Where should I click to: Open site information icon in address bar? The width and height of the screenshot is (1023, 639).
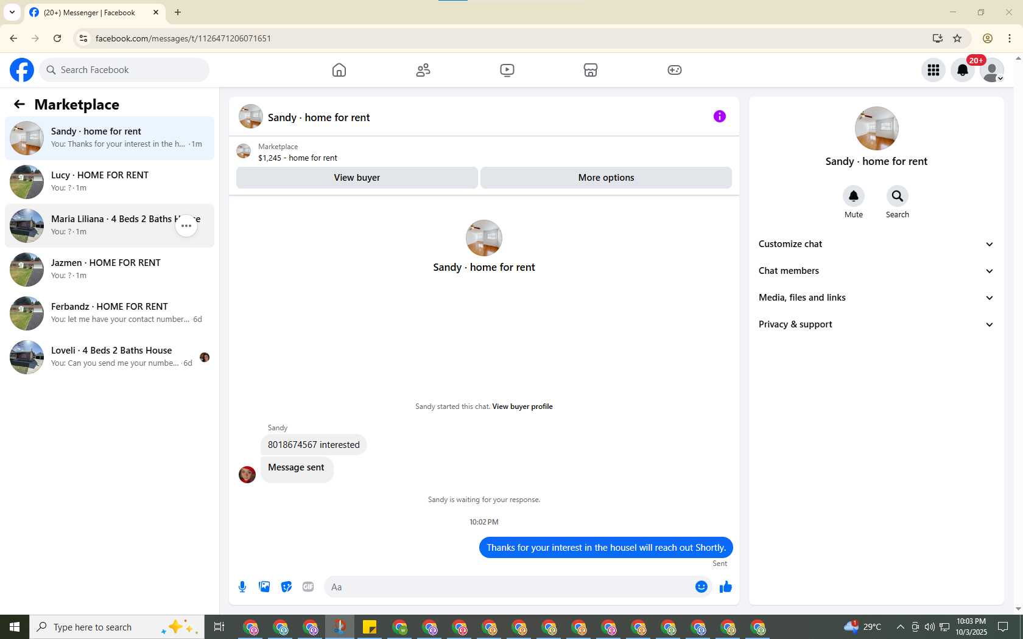pyautogui.click(x=83, y=38)
